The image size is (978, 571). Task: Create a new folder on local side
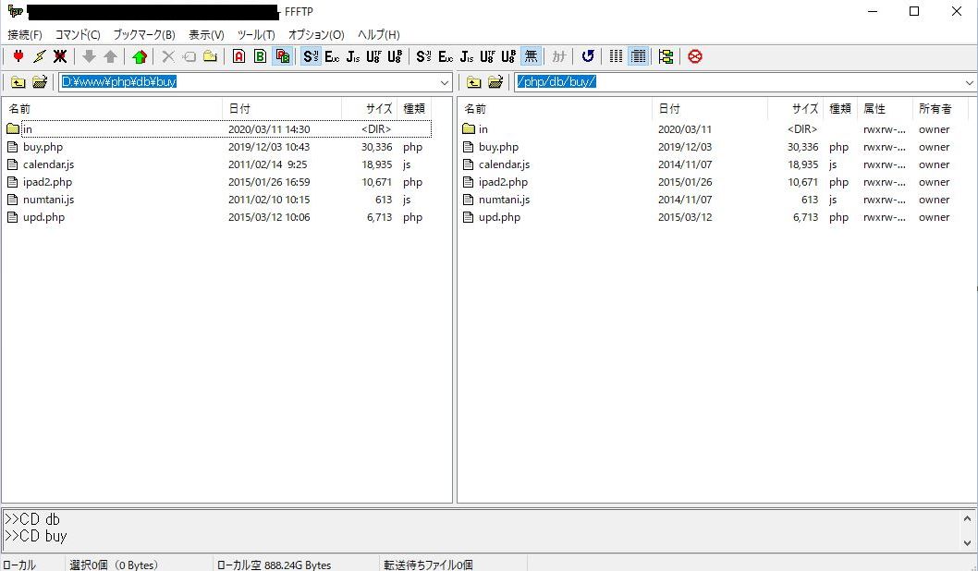point(211,56)
